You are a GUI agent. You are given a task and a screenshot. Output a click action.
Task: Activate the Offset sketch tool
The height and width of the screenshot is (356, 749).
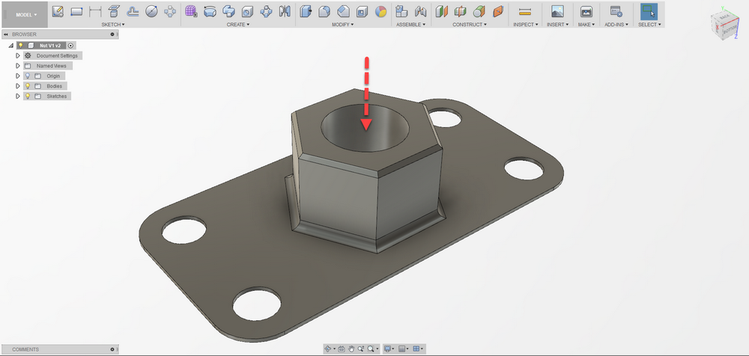click(x=133, y=11)
